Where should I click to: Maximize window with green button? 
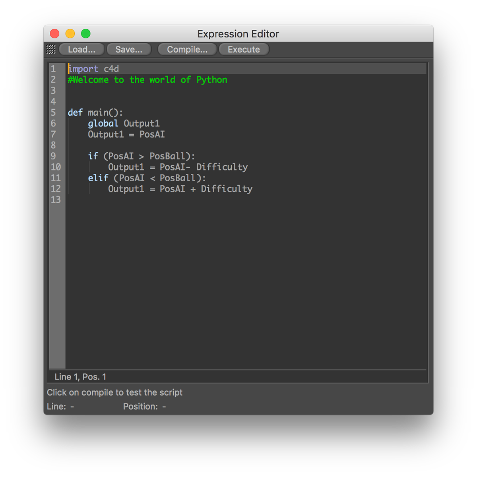point(85,34)
